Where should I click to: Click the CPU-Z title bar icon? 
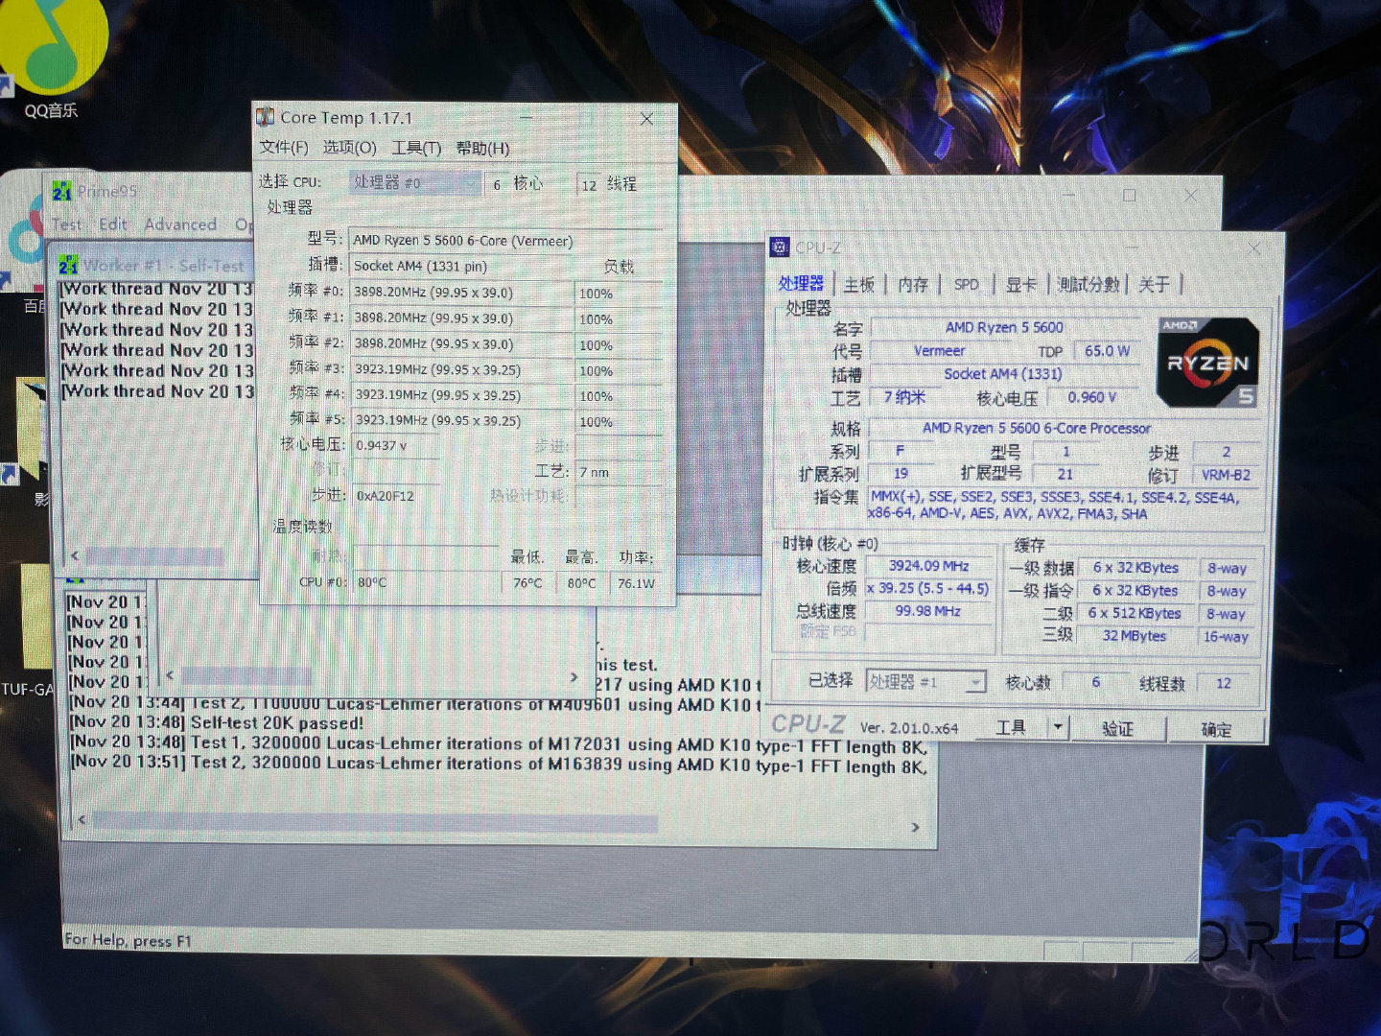coord(780,247)
